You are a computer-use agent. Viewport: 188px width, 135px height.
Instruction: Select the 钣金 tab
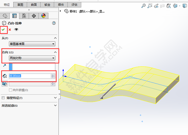point(47,5)
